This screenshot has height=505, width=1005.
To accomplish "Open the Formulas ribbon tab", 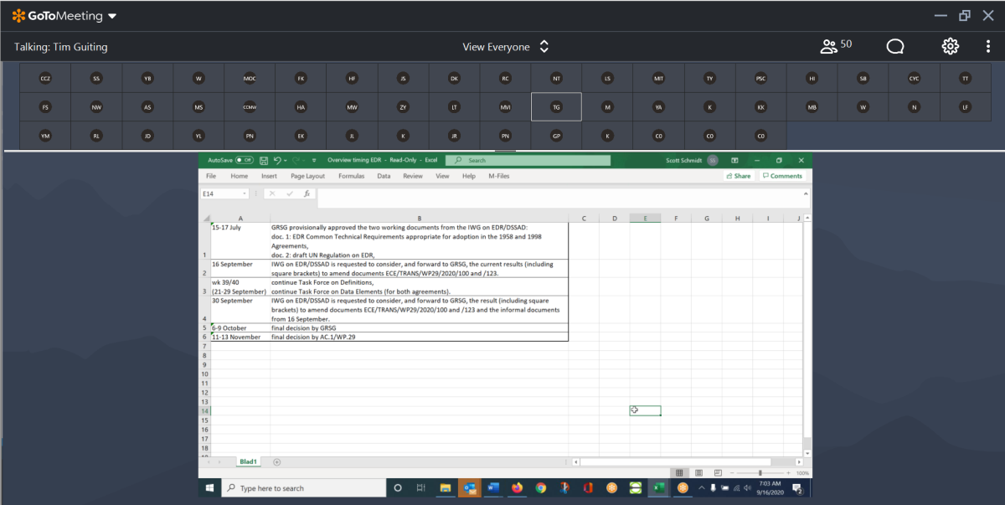I will [351, 176].
